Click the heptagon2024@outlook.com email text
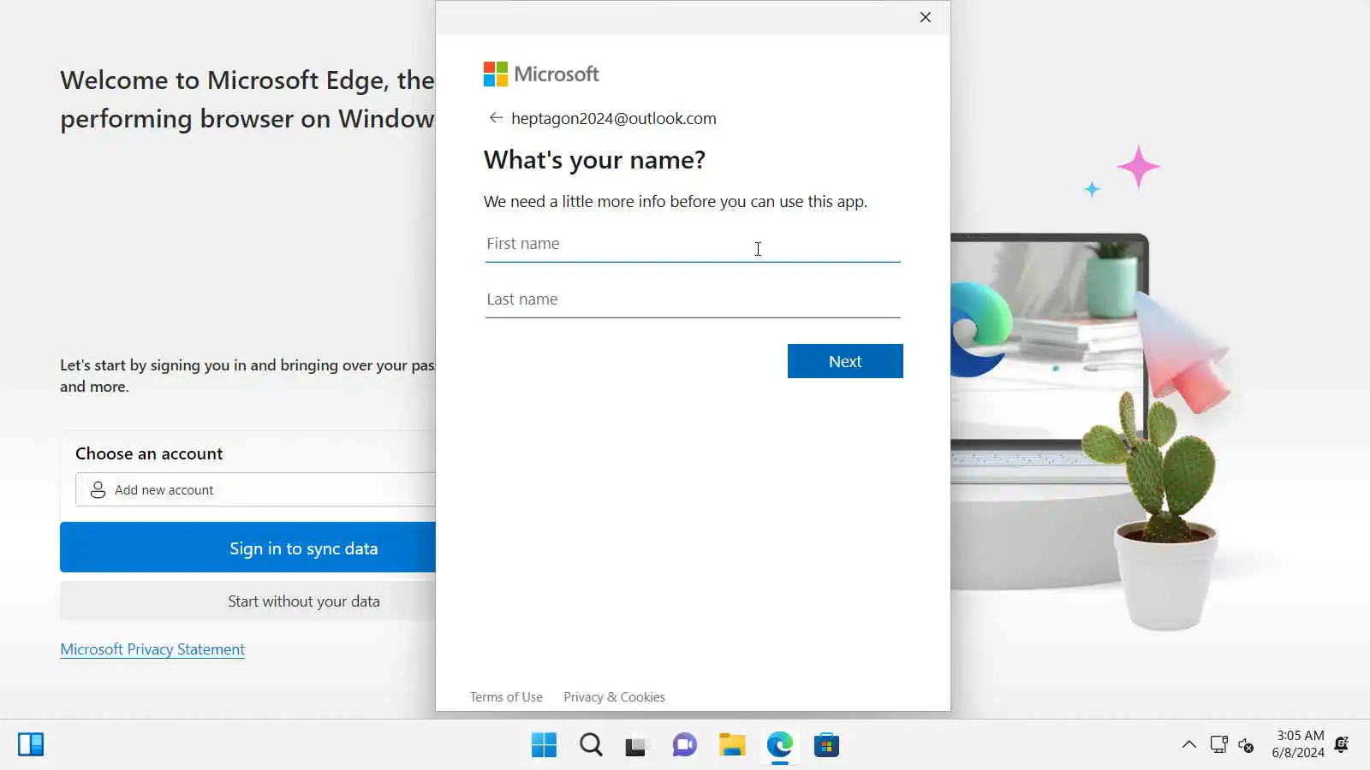Viewport: 1370px width, 770px height. click(x=614, y=119)
